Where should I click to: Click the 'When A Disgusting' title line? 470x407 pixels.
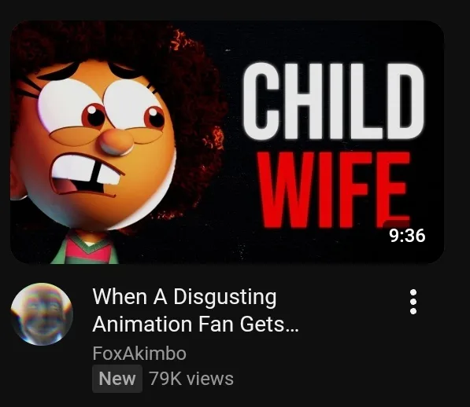point(184,298)
